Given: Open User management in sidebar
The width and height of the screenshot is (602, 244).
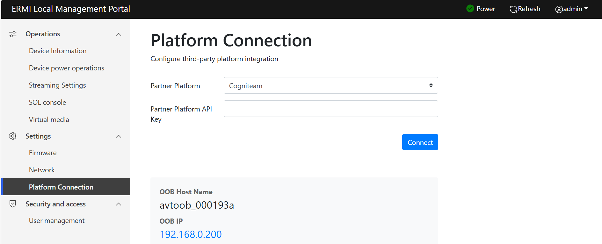Looking at the screenshot, I should point(57,221).
